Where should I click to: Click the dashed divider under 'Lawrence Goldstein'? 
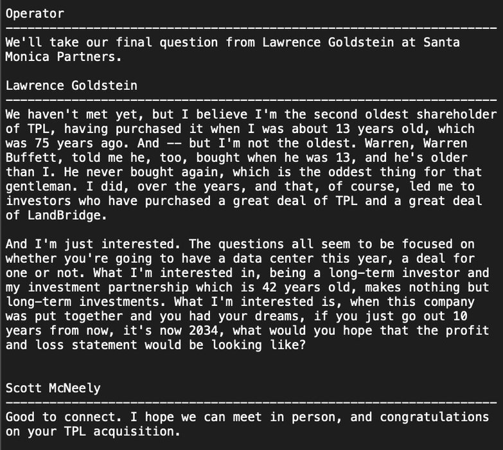251,100
